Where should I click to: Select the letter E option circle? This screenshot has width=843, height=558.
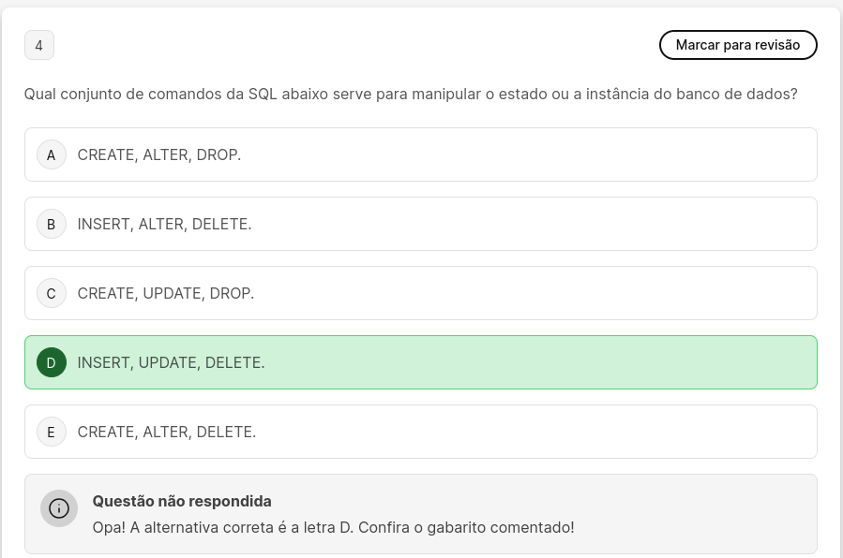click(51, 432)
